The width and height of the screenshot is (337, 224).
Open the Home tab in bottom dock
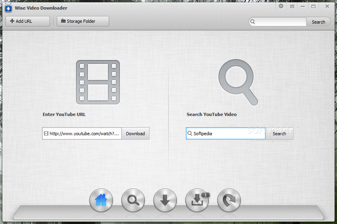pyautogui.click(x=101, y=200)
